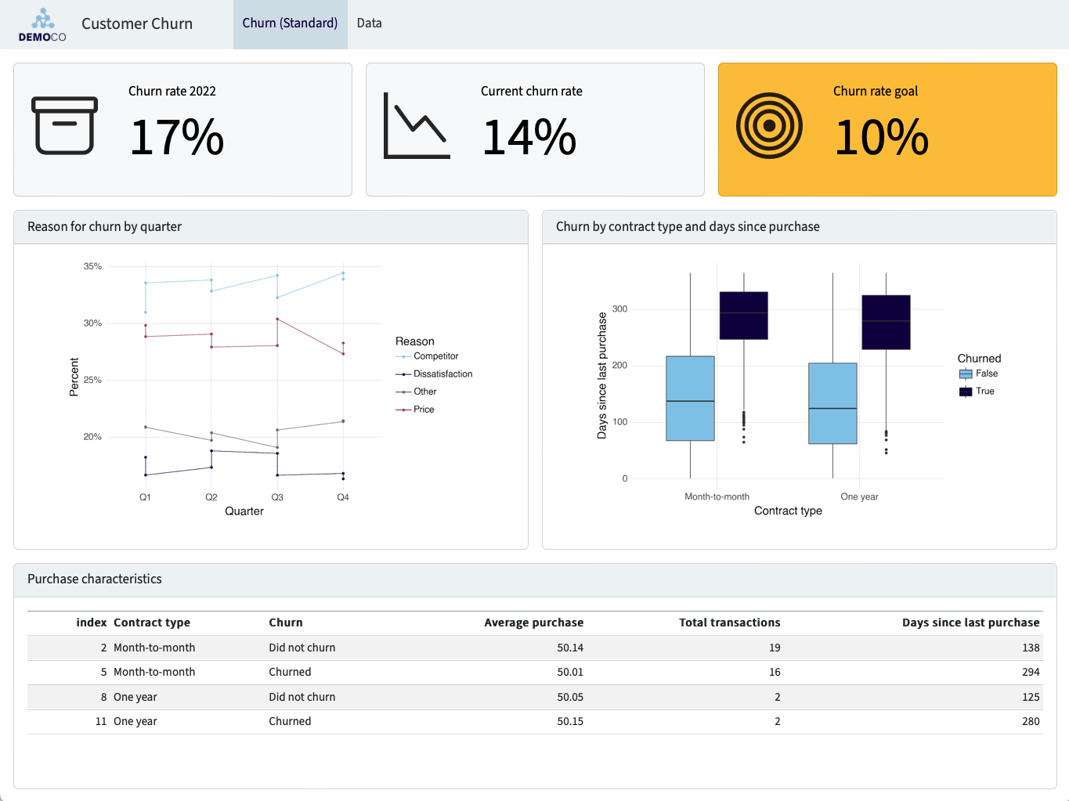This screenshot has height=801, width=1069.
Task: Click the Customer Churn title
Action: (137, 23)
